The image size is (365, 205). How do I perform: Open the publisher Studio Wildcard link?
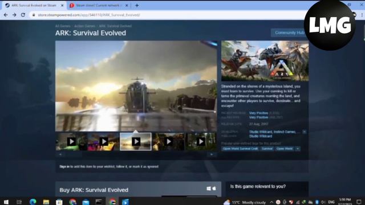[261, 136]
